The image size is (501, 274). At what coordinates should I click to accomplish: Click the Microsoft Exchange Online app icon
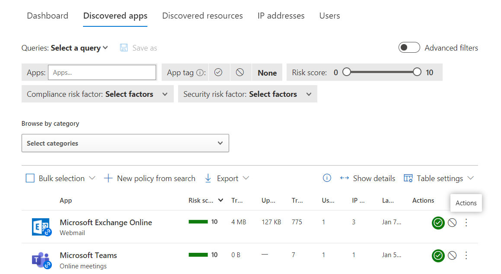coord(41,227)
